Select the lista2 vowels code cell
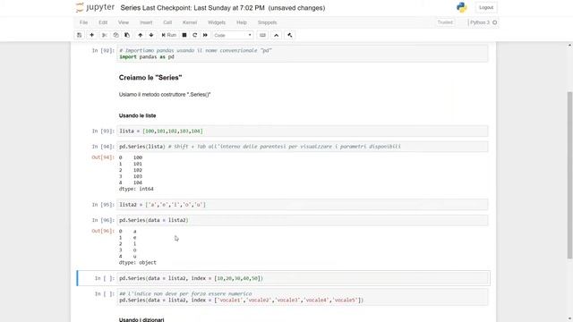The image size is (573, 322). pos(303,205)
